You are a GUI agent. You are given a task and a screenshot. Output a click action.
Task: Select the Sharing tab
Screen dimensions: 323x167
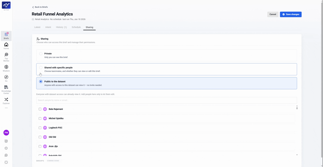tap(89, 27)
